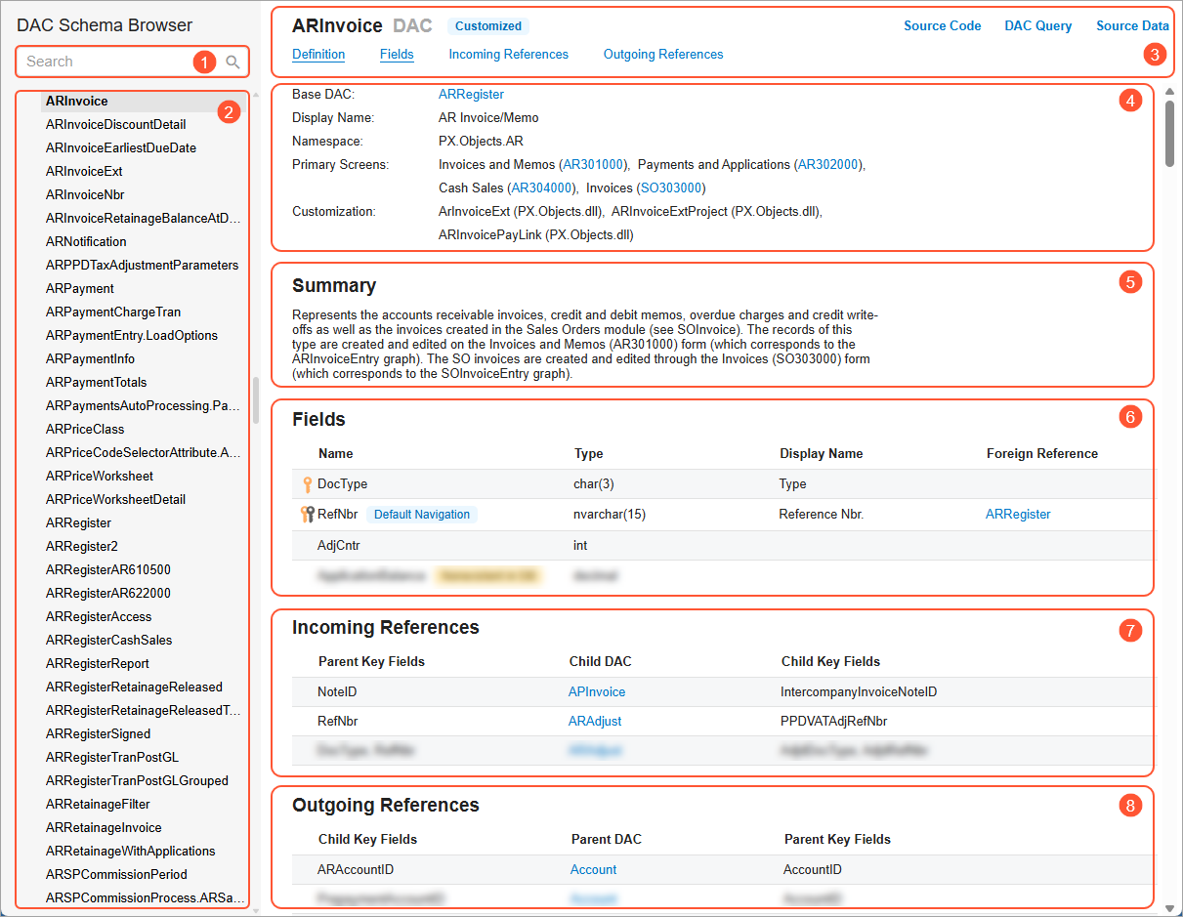Click the Source Code link

(x=941, y=25)
